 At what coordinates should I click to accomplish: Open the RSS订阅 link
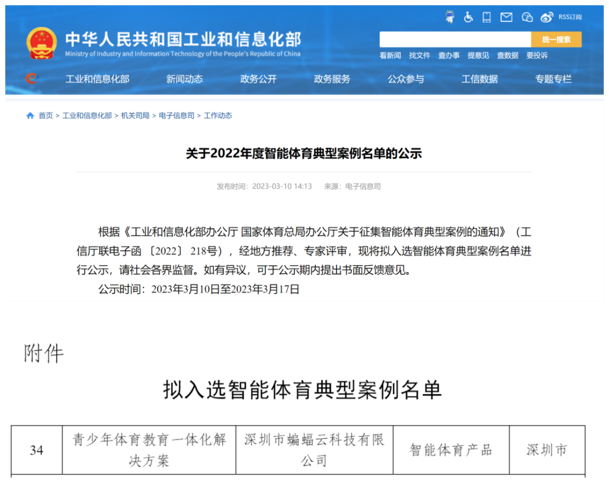pyautogui.click(x=570, y=17)
